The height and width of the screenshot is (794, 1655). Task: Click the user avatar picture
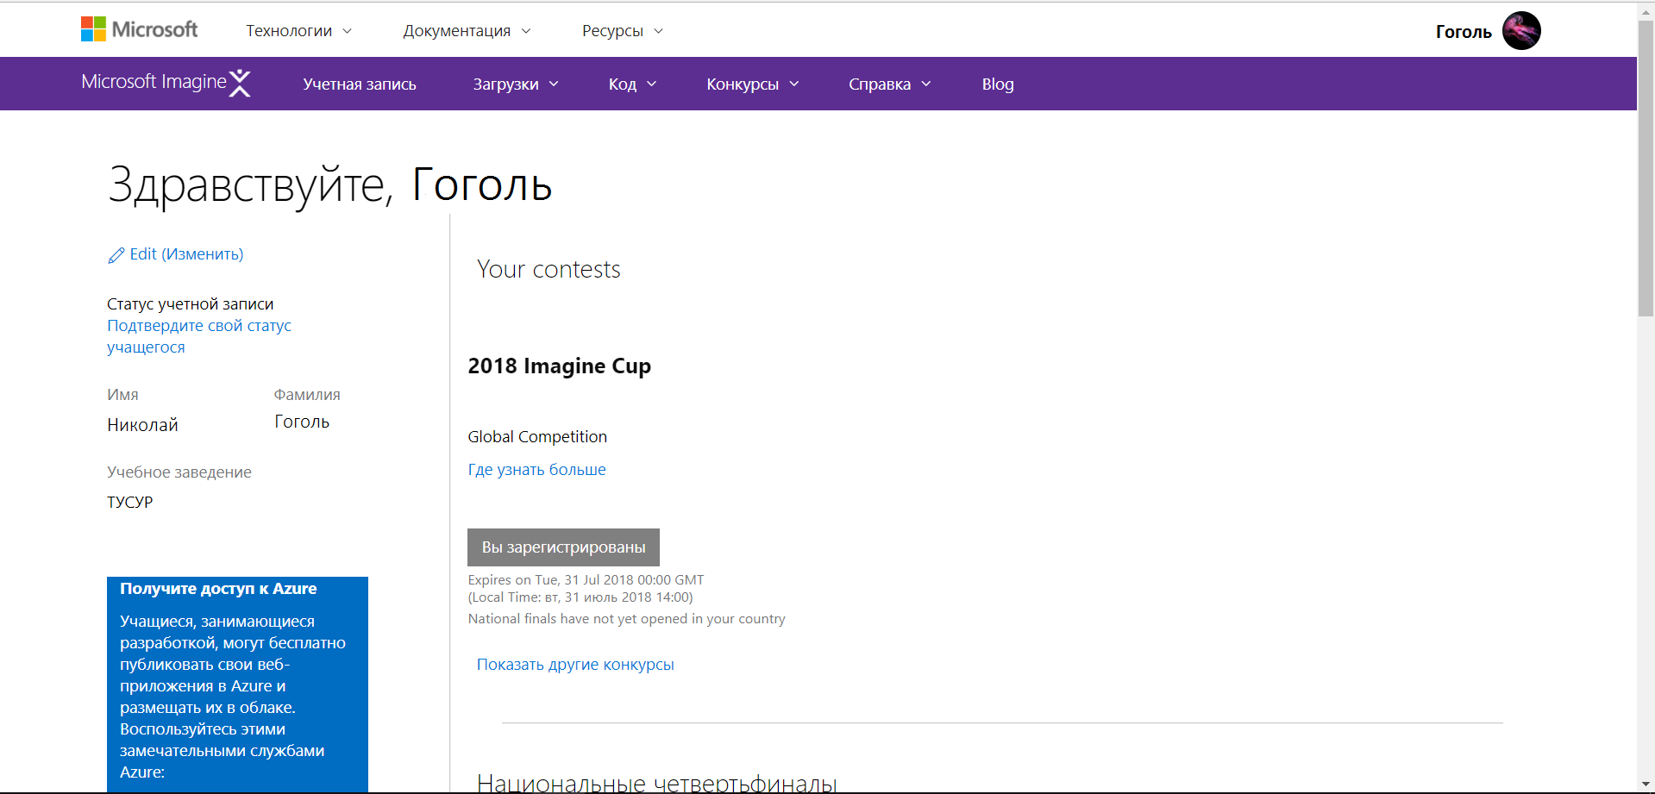coord(1521,31)
